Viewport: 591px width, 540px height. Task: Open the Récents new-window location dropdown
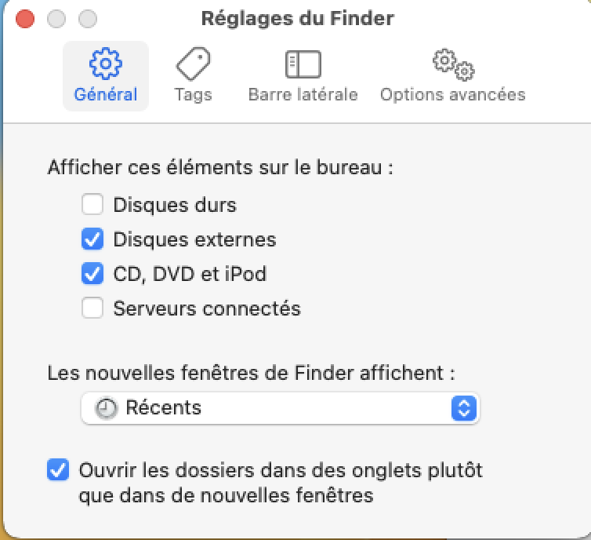[279, 408]
